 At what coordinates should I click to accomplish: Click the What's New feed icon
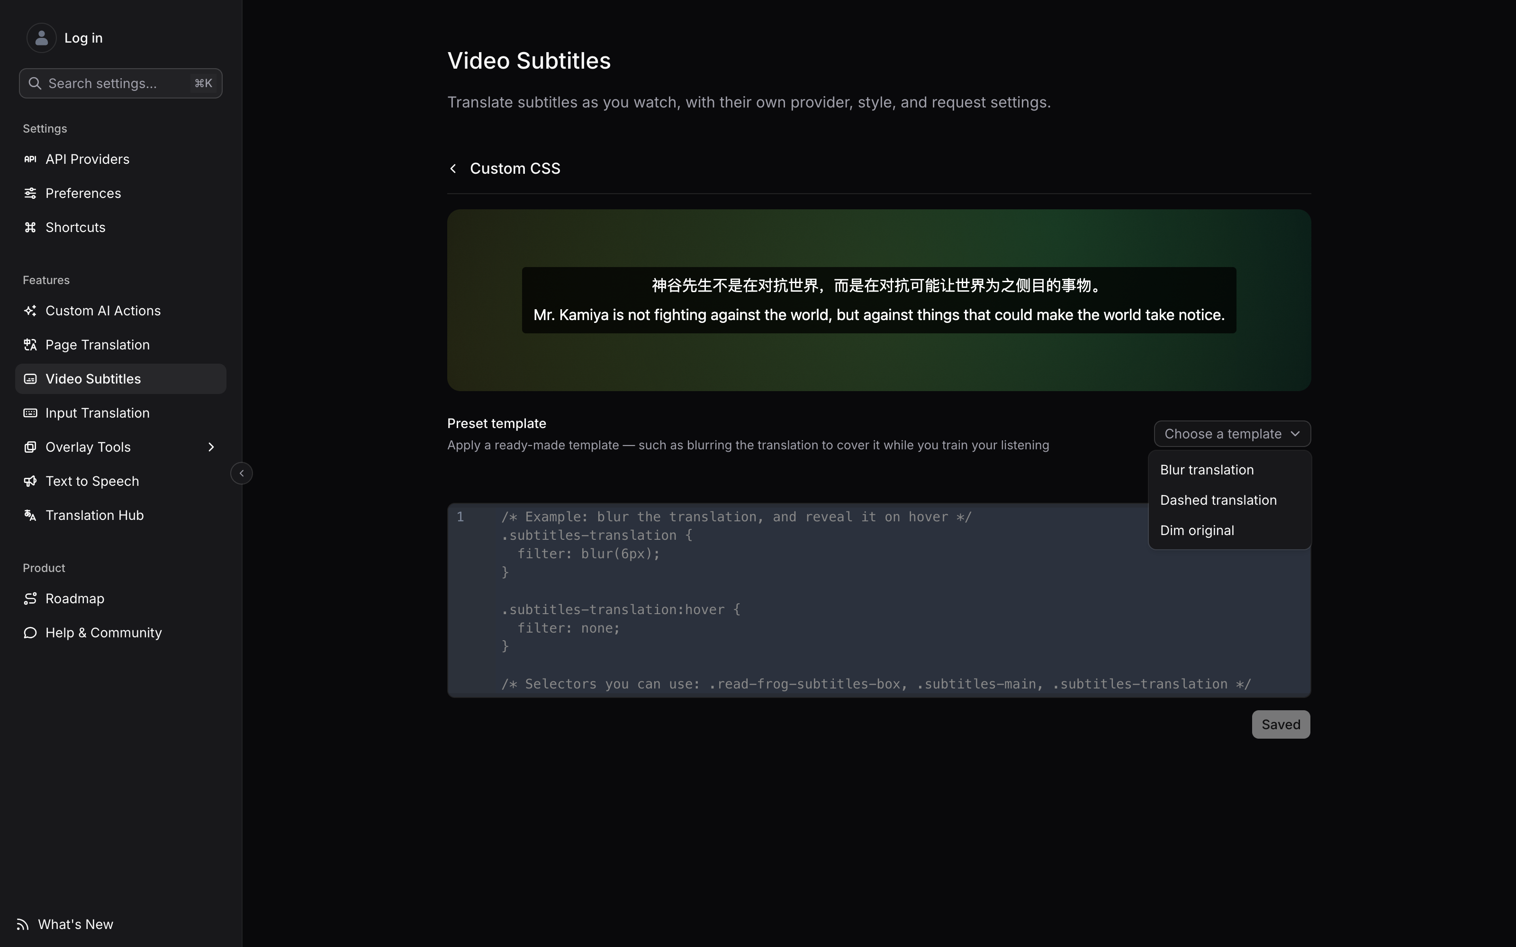(23, 924)
